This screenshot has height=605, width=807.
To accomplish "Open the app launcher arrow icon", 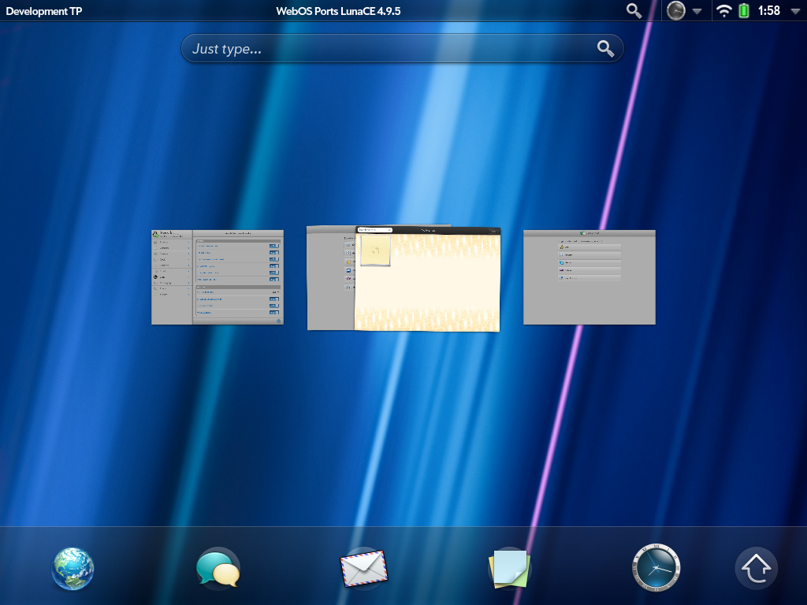I will (x=757, y=568).
